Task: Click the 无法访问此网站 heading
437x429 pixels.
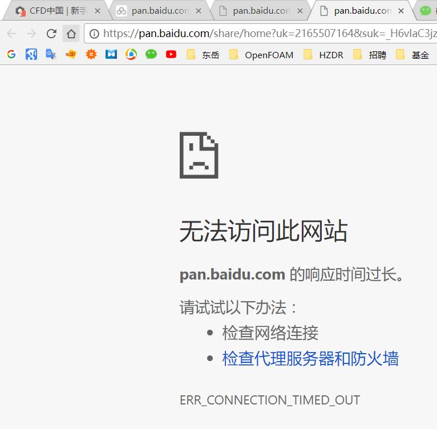Action: point(264,231)
